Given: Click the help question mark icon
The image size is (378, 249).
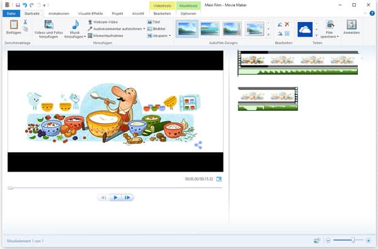Looking at the screenshot, I should click(372, 13).
